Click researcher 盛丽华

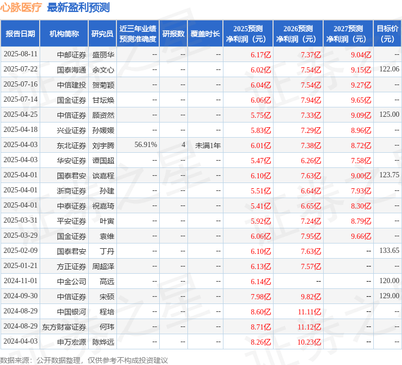(x=103, y=55)
